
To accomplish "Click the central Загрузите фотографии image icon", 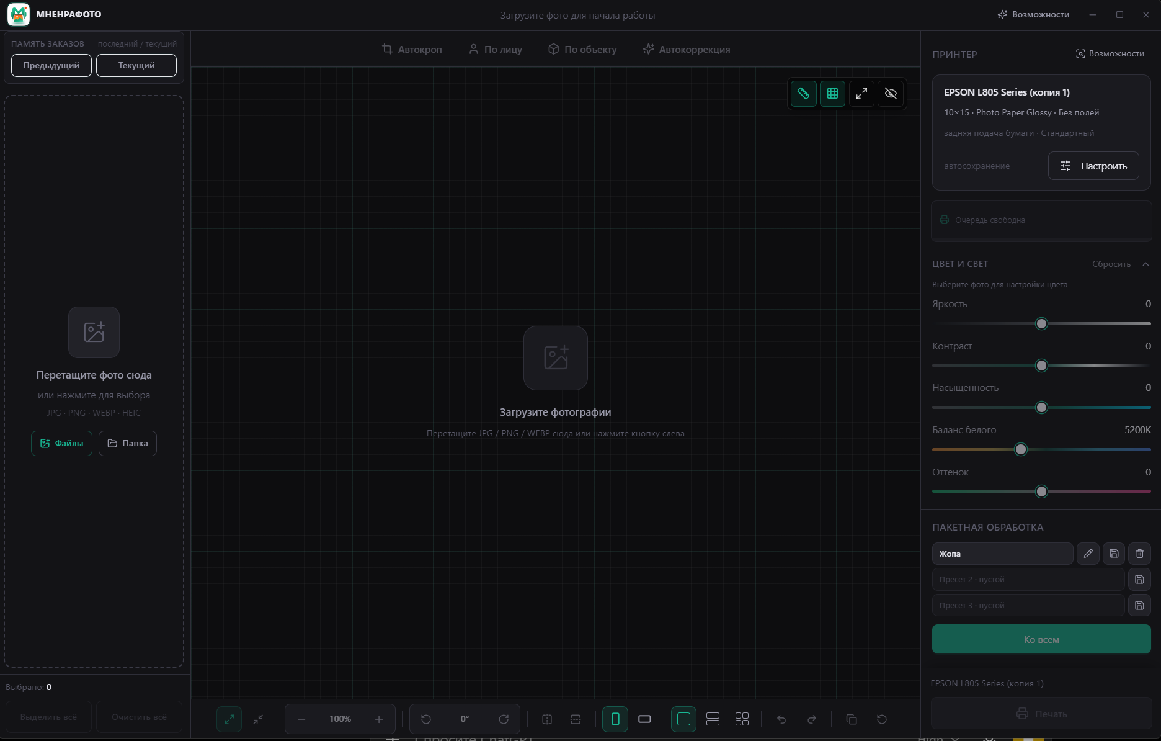I will pos(556,358).
